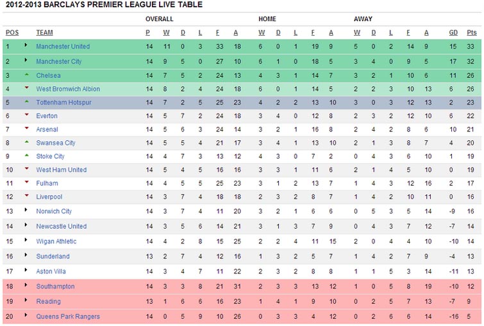Open the Wigan Athletic team link
This screenshot has height=326, width=484.
point(56,241)
